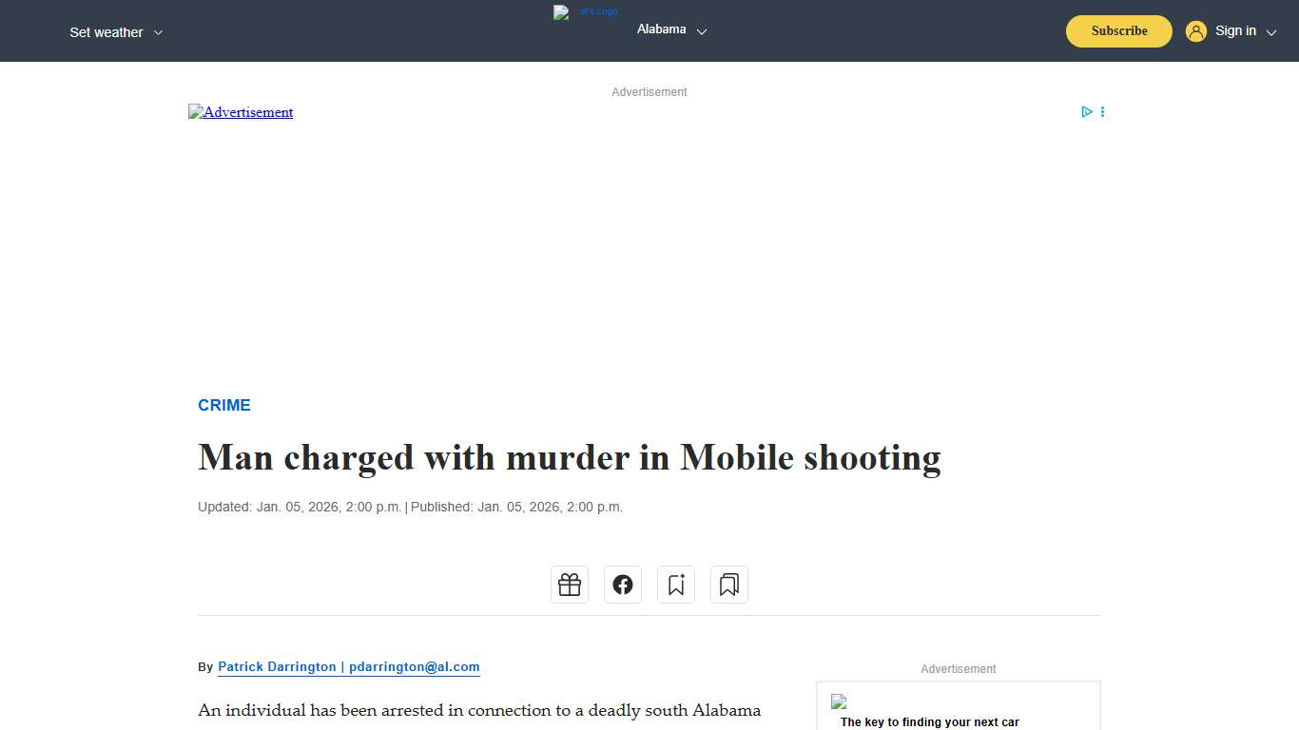Viewport: 1299px width, 730px height.
Task: Open the CRIME section
Action: [224, 405]
